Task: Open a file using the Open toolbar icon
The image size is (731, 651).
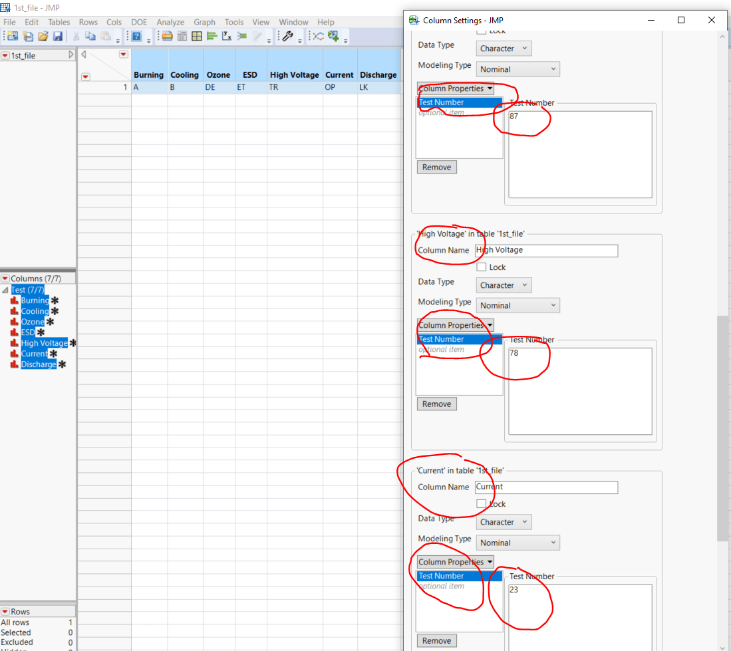Action: point(43,36)
